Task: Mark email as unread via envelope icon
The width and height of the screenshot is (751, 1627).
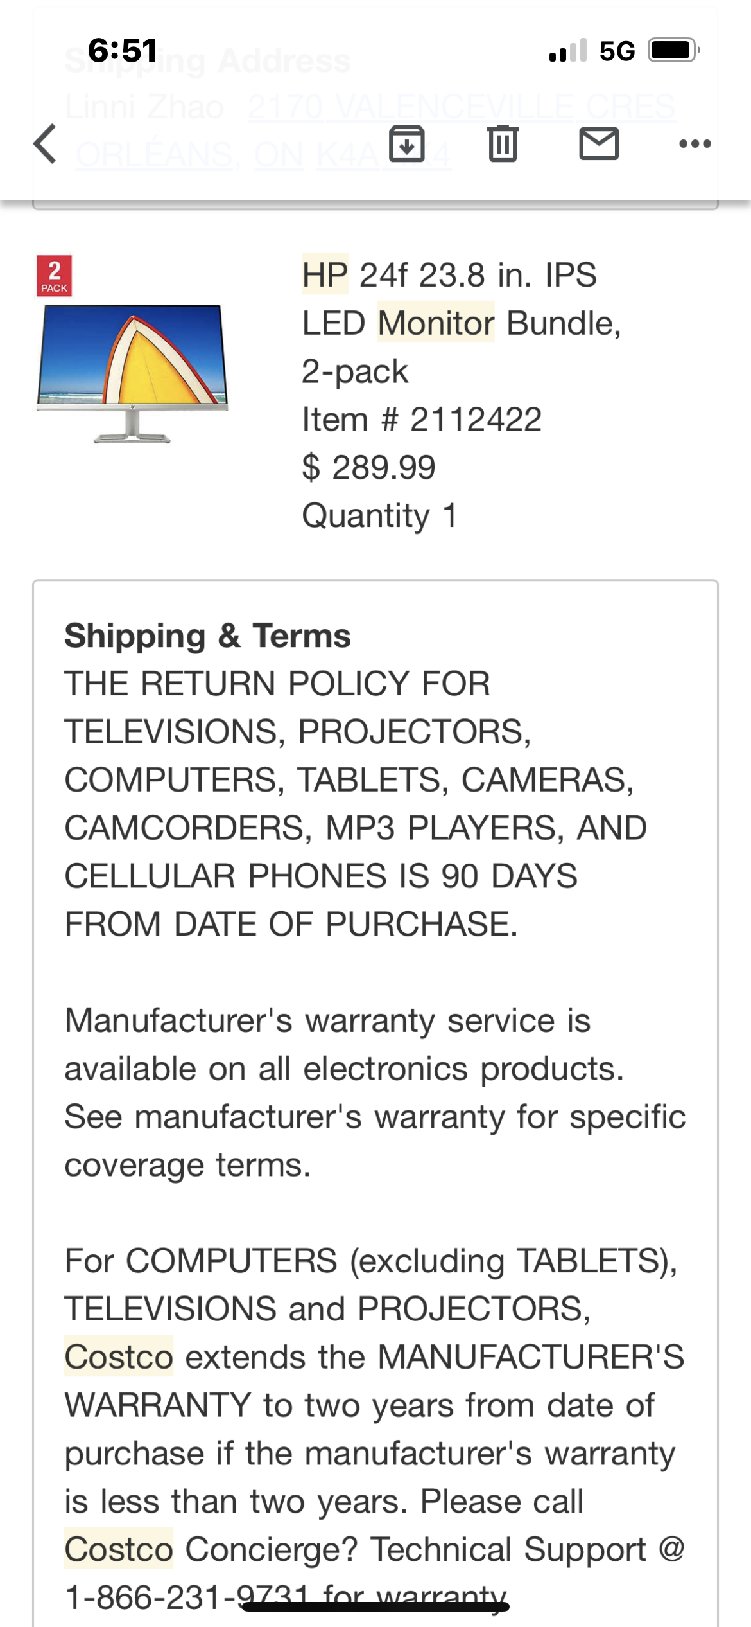Action: tap(599, 143)
